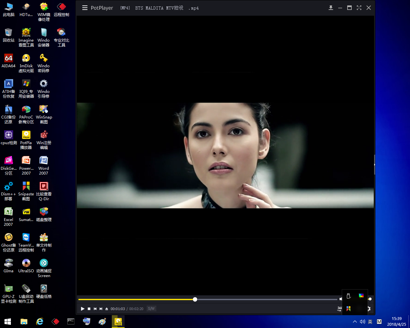The height and width of the screenshot is (328, 410).
Task: Click the volume slider knob
Action: (370, 299)
